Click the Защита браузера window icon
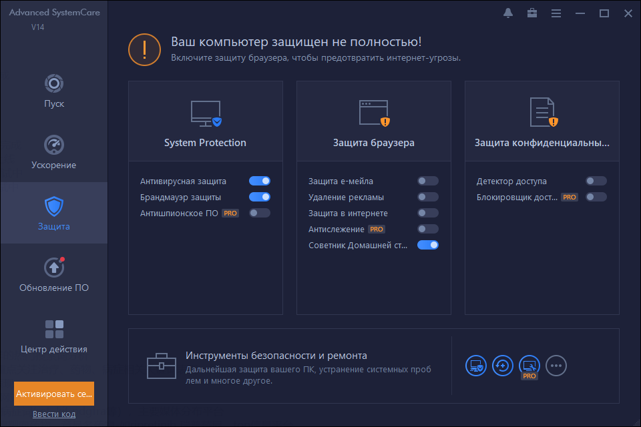Image resolution: width=641 pixels, height=427 pixels. pyautogui.click(x=375, y=113)
